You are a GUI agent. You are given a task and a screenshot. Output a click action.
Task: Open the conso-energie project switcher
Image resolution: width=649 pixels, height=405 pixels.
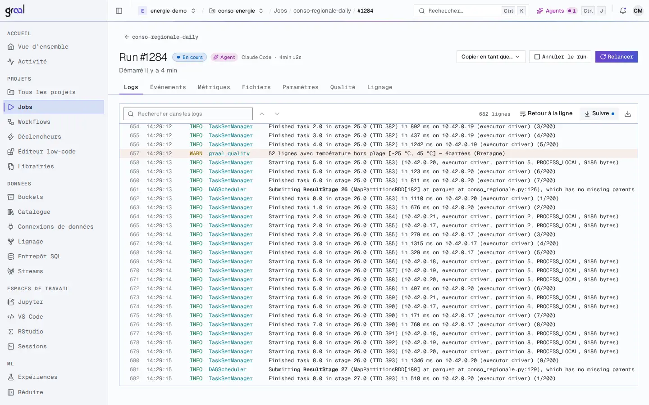click(x=236, y=11)
